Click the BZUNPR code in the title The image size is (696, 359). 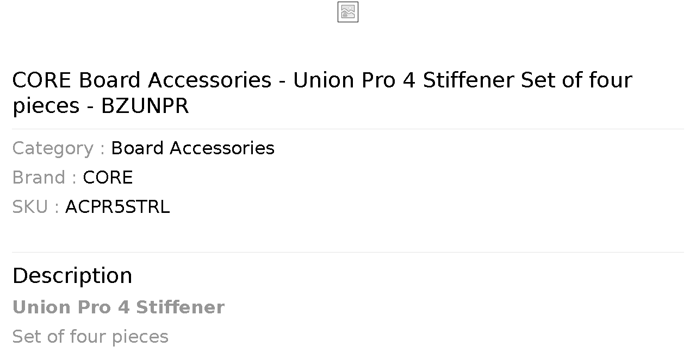coord(145,106)
